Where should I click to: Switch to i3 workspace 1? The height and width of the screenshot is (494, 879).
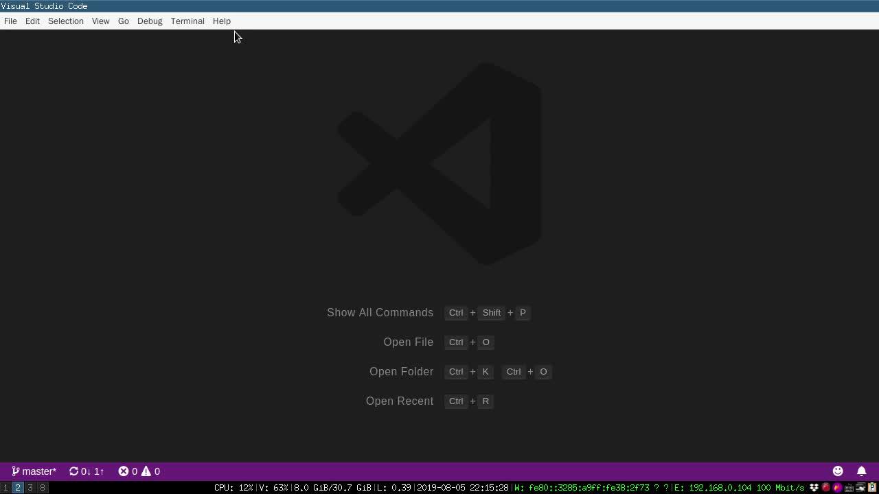[x=5, y=488]
